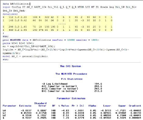Select the b1 standard error 0.01750
The image size is (143, 120).
[41, 113]
